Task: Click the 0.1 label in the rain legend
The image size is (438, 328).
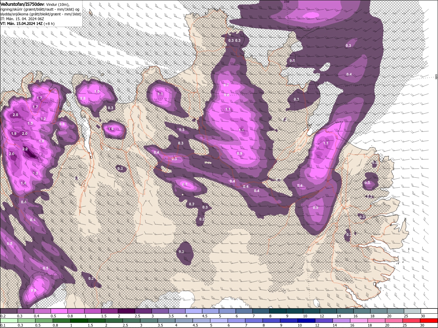Action: pos(3,325)
